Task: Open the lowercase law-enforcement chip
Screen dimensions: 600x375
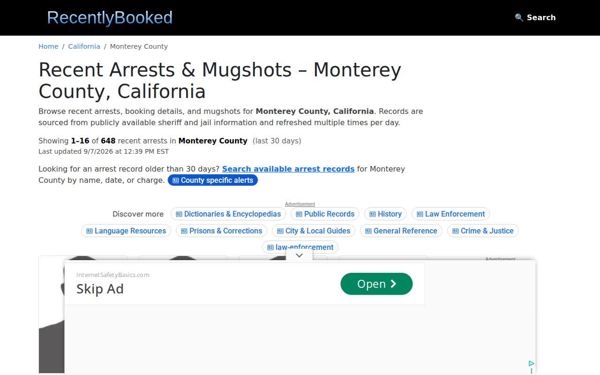Action: tap(300, 247)
